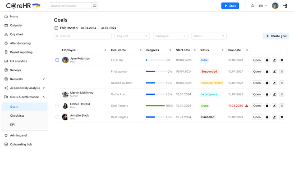Click the goals Search input field
Viewport: 294px width, 176px height.
[x=83, y=36]
